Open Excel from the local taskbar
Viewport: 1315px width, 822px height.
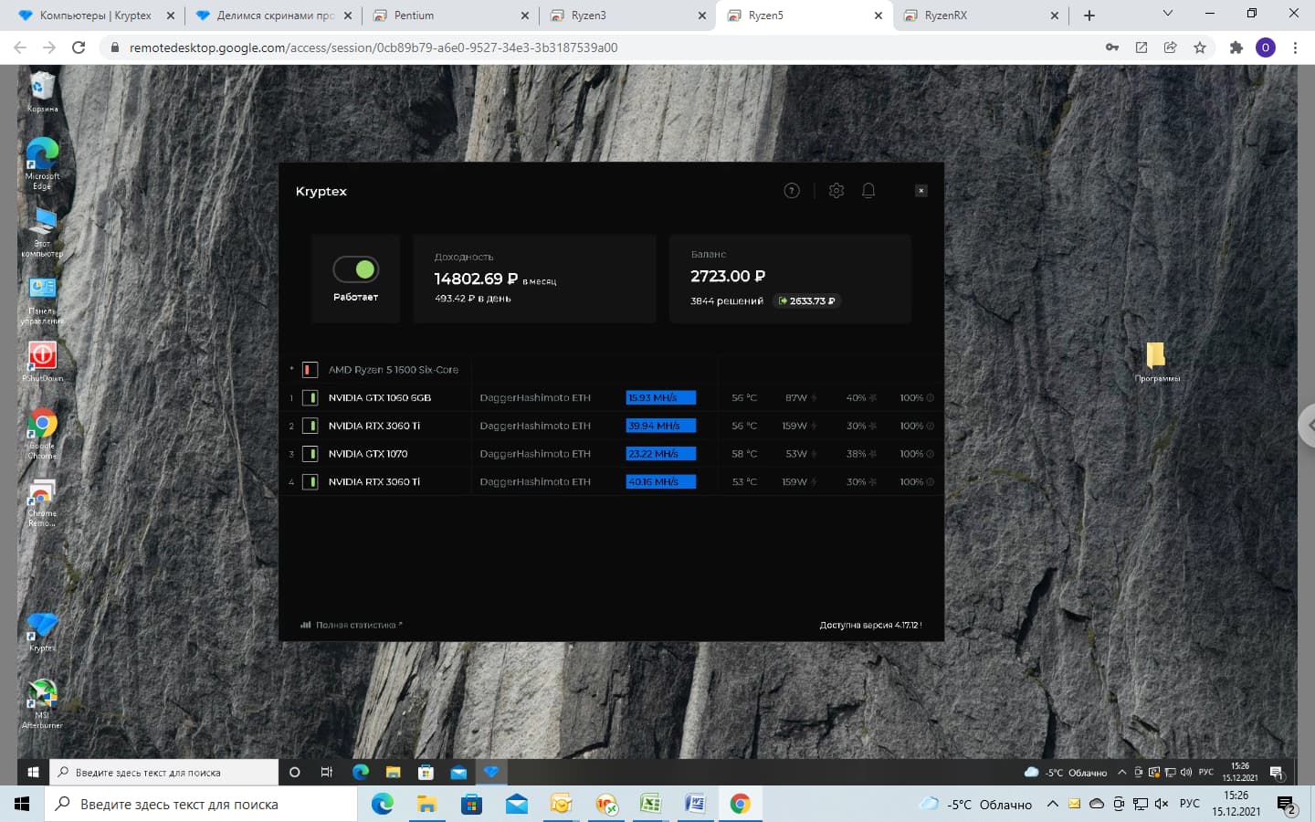tap(650, 804)
